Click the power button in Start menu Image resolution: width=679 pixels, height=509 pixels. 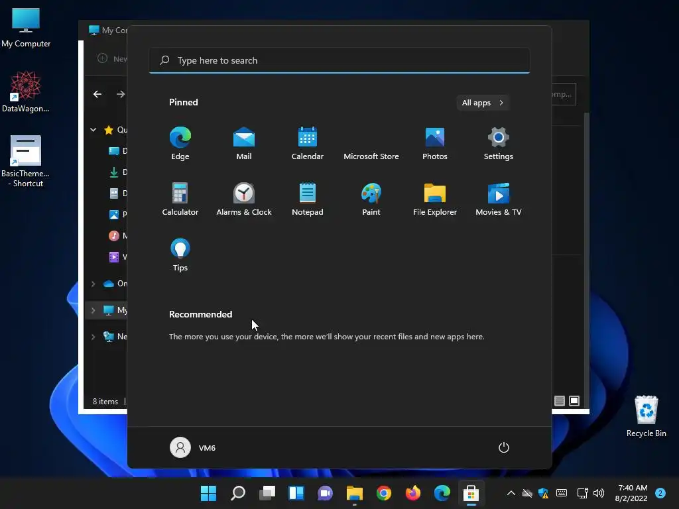tap(504, 447)
